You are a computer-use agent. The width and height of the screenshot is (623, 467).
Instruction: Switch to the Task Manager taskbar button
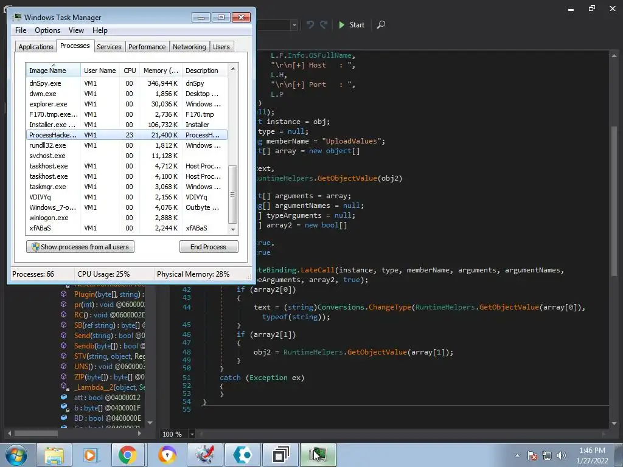pyautogui.click(x=318, y=455)
